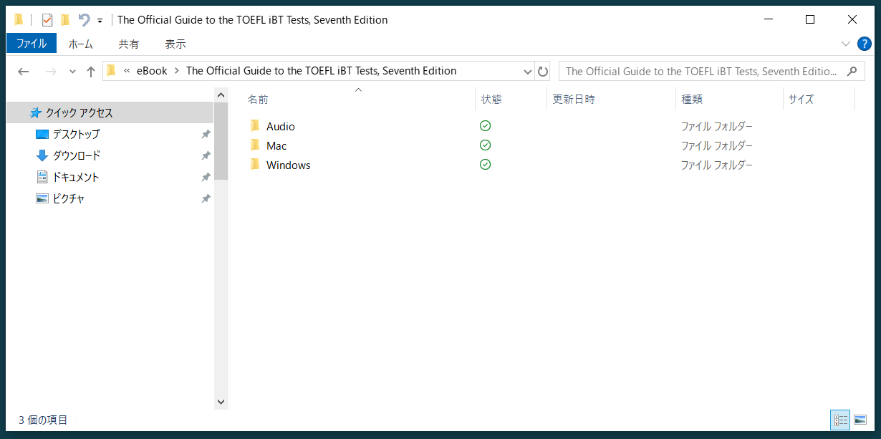Open the address bar history dropdown

pyautogui.click(x=528, y=71)
